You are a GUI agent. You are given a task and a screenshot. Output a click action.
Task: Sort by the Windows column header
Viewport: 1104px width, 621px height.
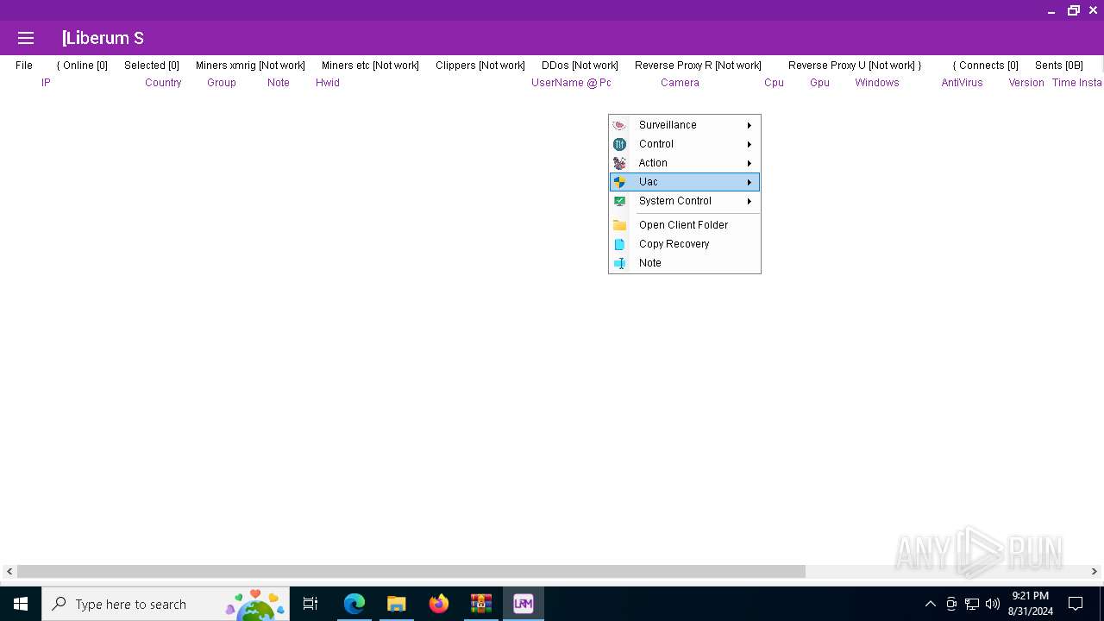(x=877, y=83)
